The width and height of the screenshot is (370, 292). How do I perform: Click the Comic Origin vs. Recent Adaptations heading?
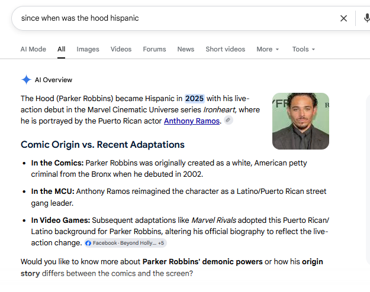click(x=102, y=145)
